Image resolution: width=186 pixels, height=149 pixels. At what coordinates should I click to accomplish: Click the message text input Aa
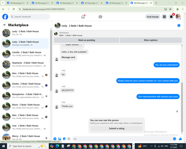pyautogui.click(x=122, y=139)
